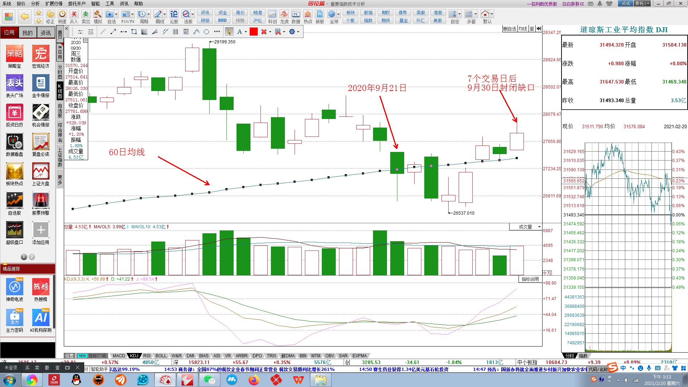Screen dimensions: 688x387
Task: Open WeChat from the Windows taskbar
Action: (209, 379)
